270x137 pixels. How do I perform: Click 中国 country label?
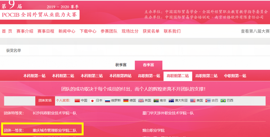pyautogui.click(x=84, y=101)
